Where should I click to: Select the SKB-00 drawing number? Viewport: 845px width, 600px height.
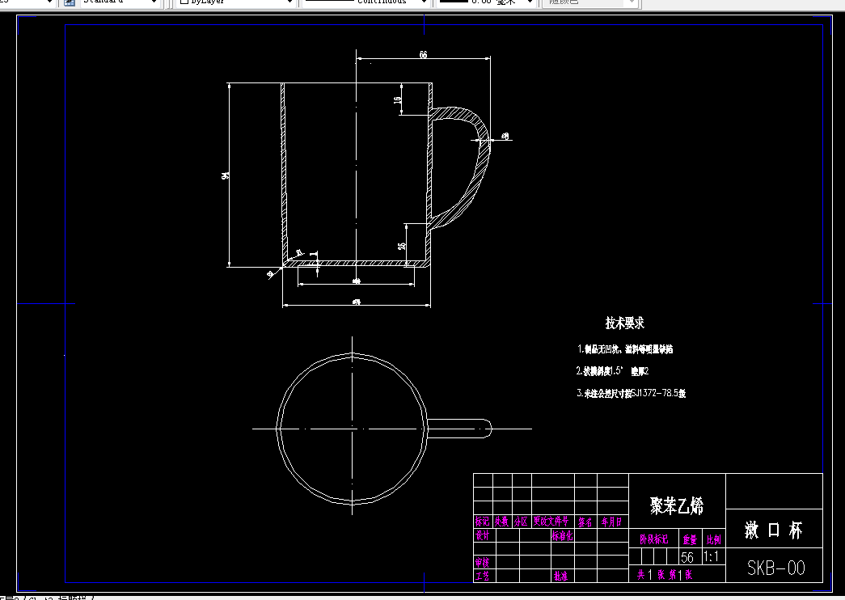(775, 568)
